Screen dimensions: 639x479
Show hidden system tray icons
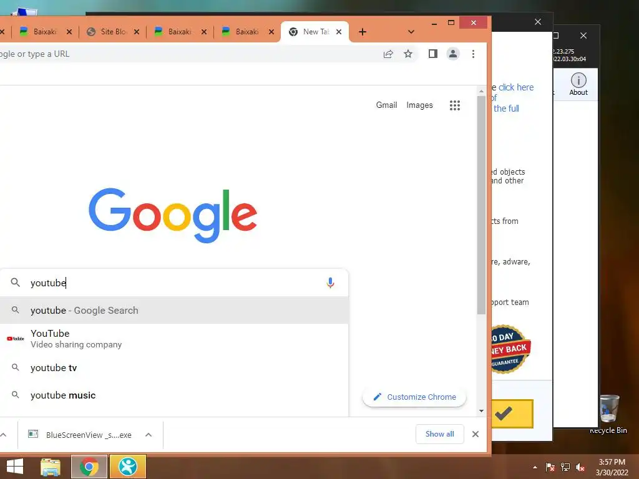coord(535,467)
